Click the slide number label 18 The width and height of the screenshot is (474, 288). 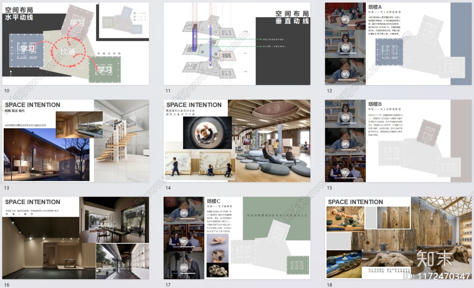[x=329, y=285]
